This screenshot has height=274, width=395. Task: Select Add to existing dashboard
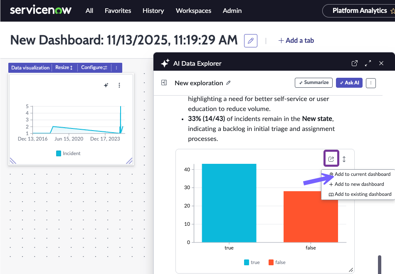[360, 194]
